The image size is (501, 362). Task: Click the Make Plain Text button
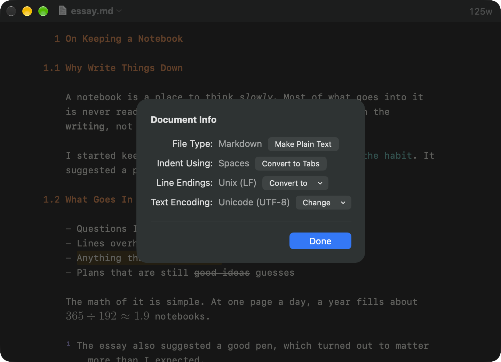pyautogui.click(x=303, y=144)
